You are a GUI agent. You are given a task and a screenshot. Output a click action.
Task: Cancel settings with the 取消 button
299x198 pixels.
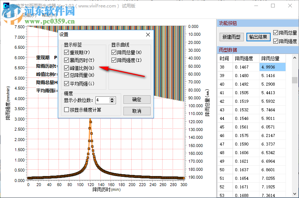point(137,111)
